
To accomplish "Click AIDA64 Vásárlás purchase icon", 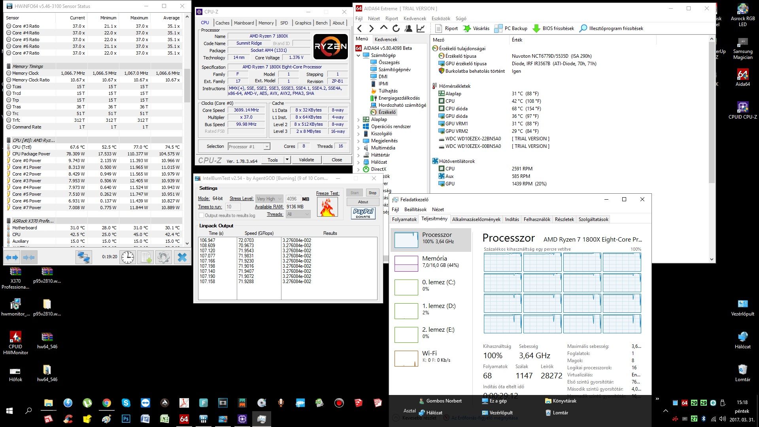I will tap(467, 28).
